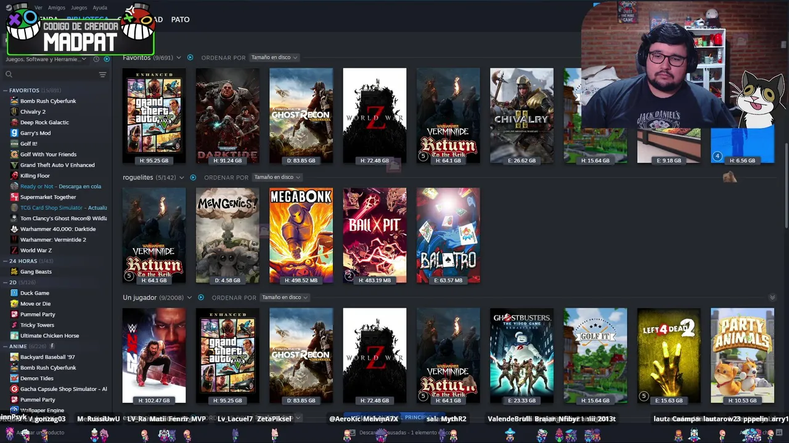The height and width of the screenshot is (443, 789).
Task: Open the Ghostbusters The Video Game cover
Action: point(521,356)
